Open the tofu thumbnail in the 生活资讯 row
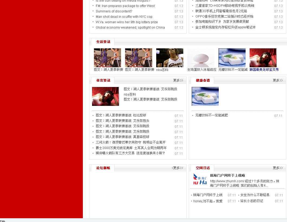This screenshot has height=222, width=287. [x=232, y=58]
